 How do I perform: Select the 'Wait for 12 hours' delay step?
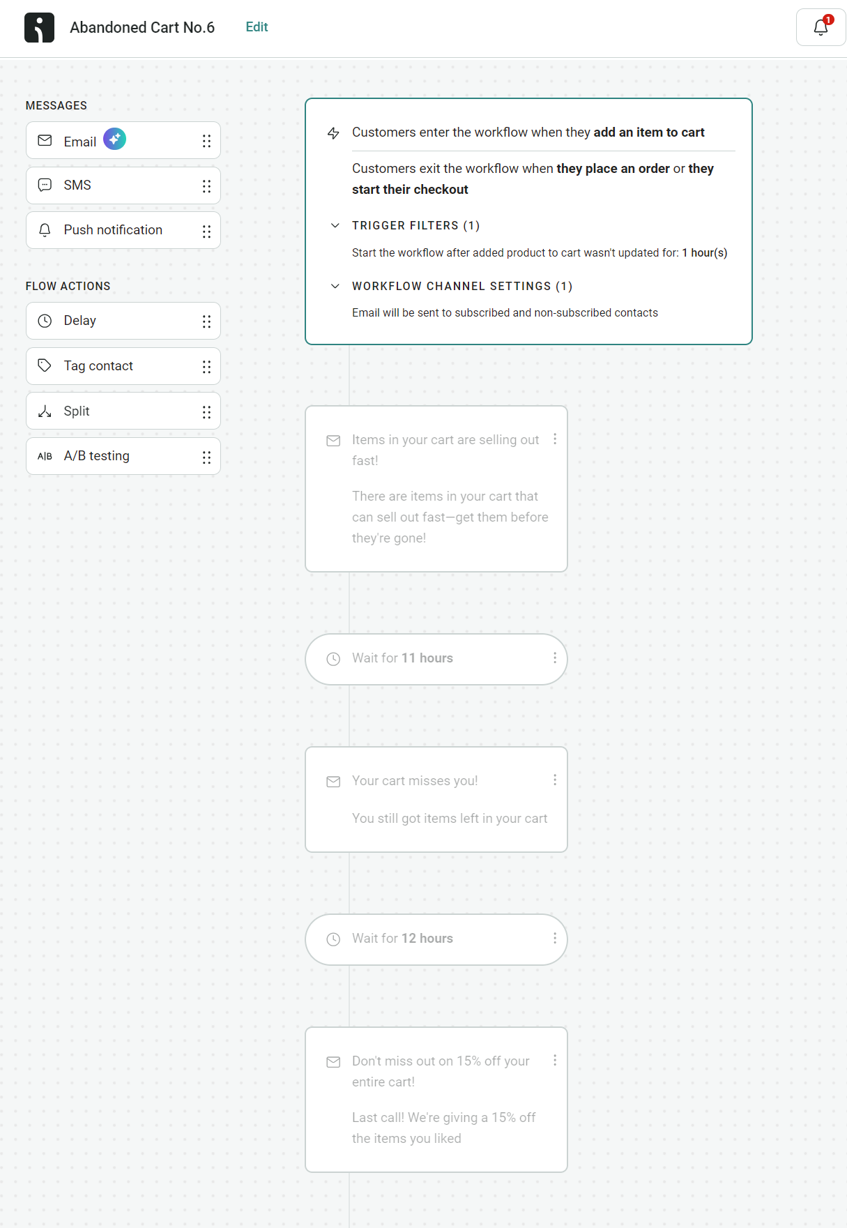(x=436, y=939)
